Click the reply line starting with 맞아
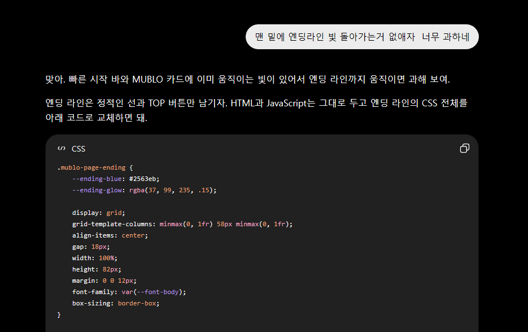 (248, 79)
